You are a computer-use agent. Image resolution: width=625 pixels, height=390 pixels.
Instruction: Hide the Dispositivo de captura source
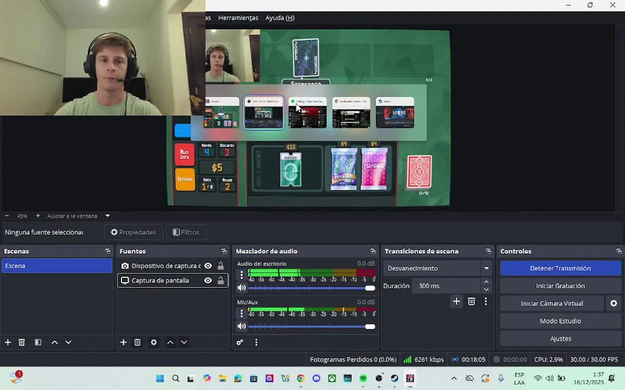208,266
